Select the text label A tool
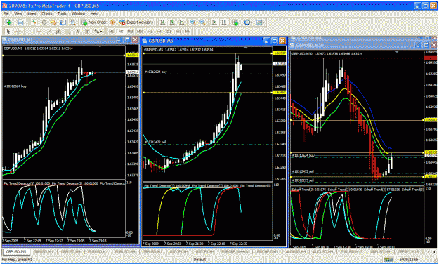 [x=77, y=32]
